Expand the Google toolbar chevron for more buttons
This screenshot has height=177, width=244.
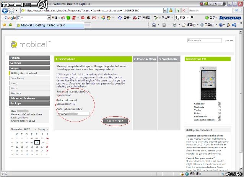[x=192, y=17]
